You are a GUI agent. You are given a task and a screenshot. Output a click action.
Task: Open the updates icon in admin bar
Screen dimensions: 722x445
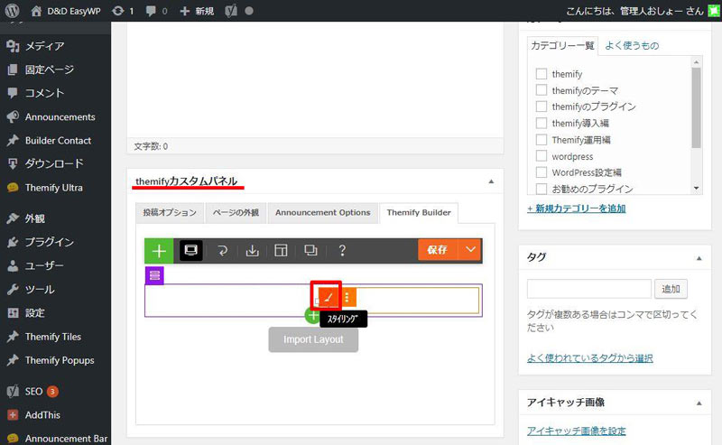pyautogui.click(x=118, y=11)
